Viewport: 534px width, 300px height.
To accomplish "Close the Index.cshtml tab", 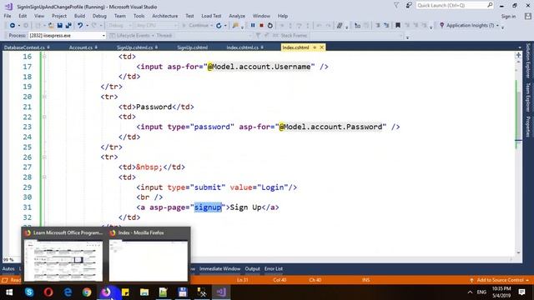I will coord(321,47).
